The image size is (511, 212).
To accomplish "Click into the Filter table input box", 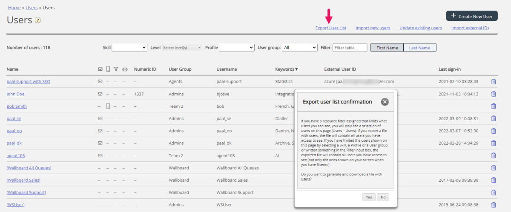I will 350,48.
